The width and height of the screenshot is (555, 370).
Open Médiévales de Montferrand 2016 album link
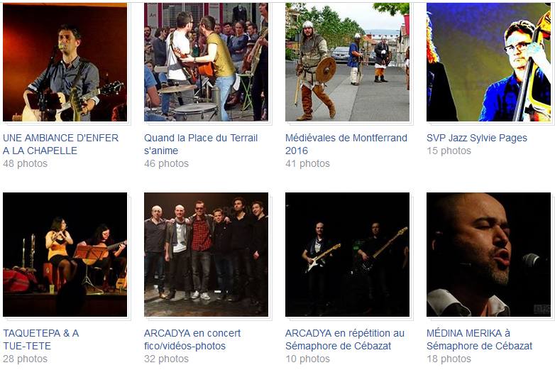coord(346,144)
